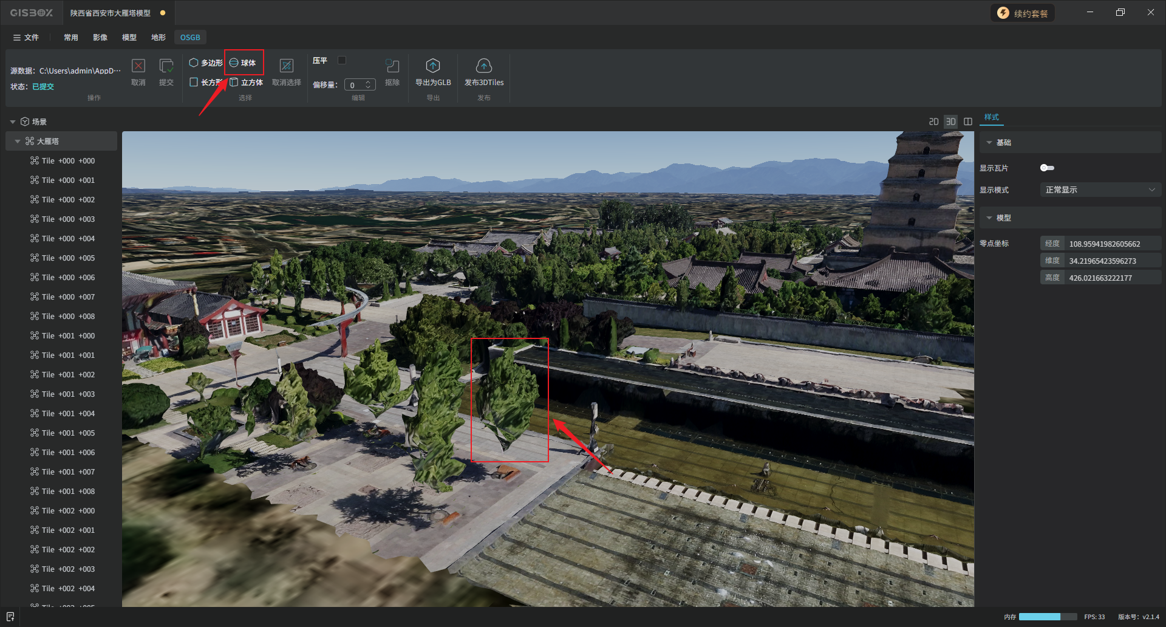Image resolution: width=1166 pixels, height=627 pixels.
Task: Select Tile +000 +003 in tree
Action: [68, 219]
